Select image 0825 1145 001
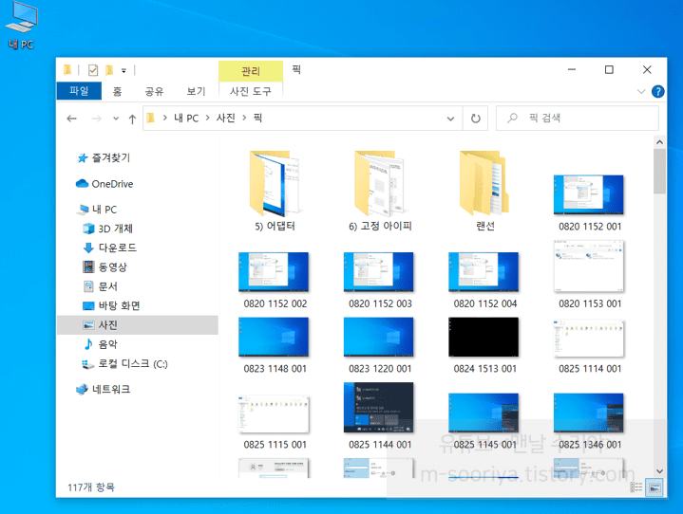Image resolution: width=683 pixels, height=514 pixels. tap(484, 421)
